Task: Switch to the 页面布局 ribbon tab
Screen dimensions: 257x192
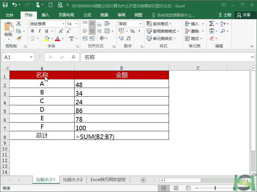Action: coord(66,15)
